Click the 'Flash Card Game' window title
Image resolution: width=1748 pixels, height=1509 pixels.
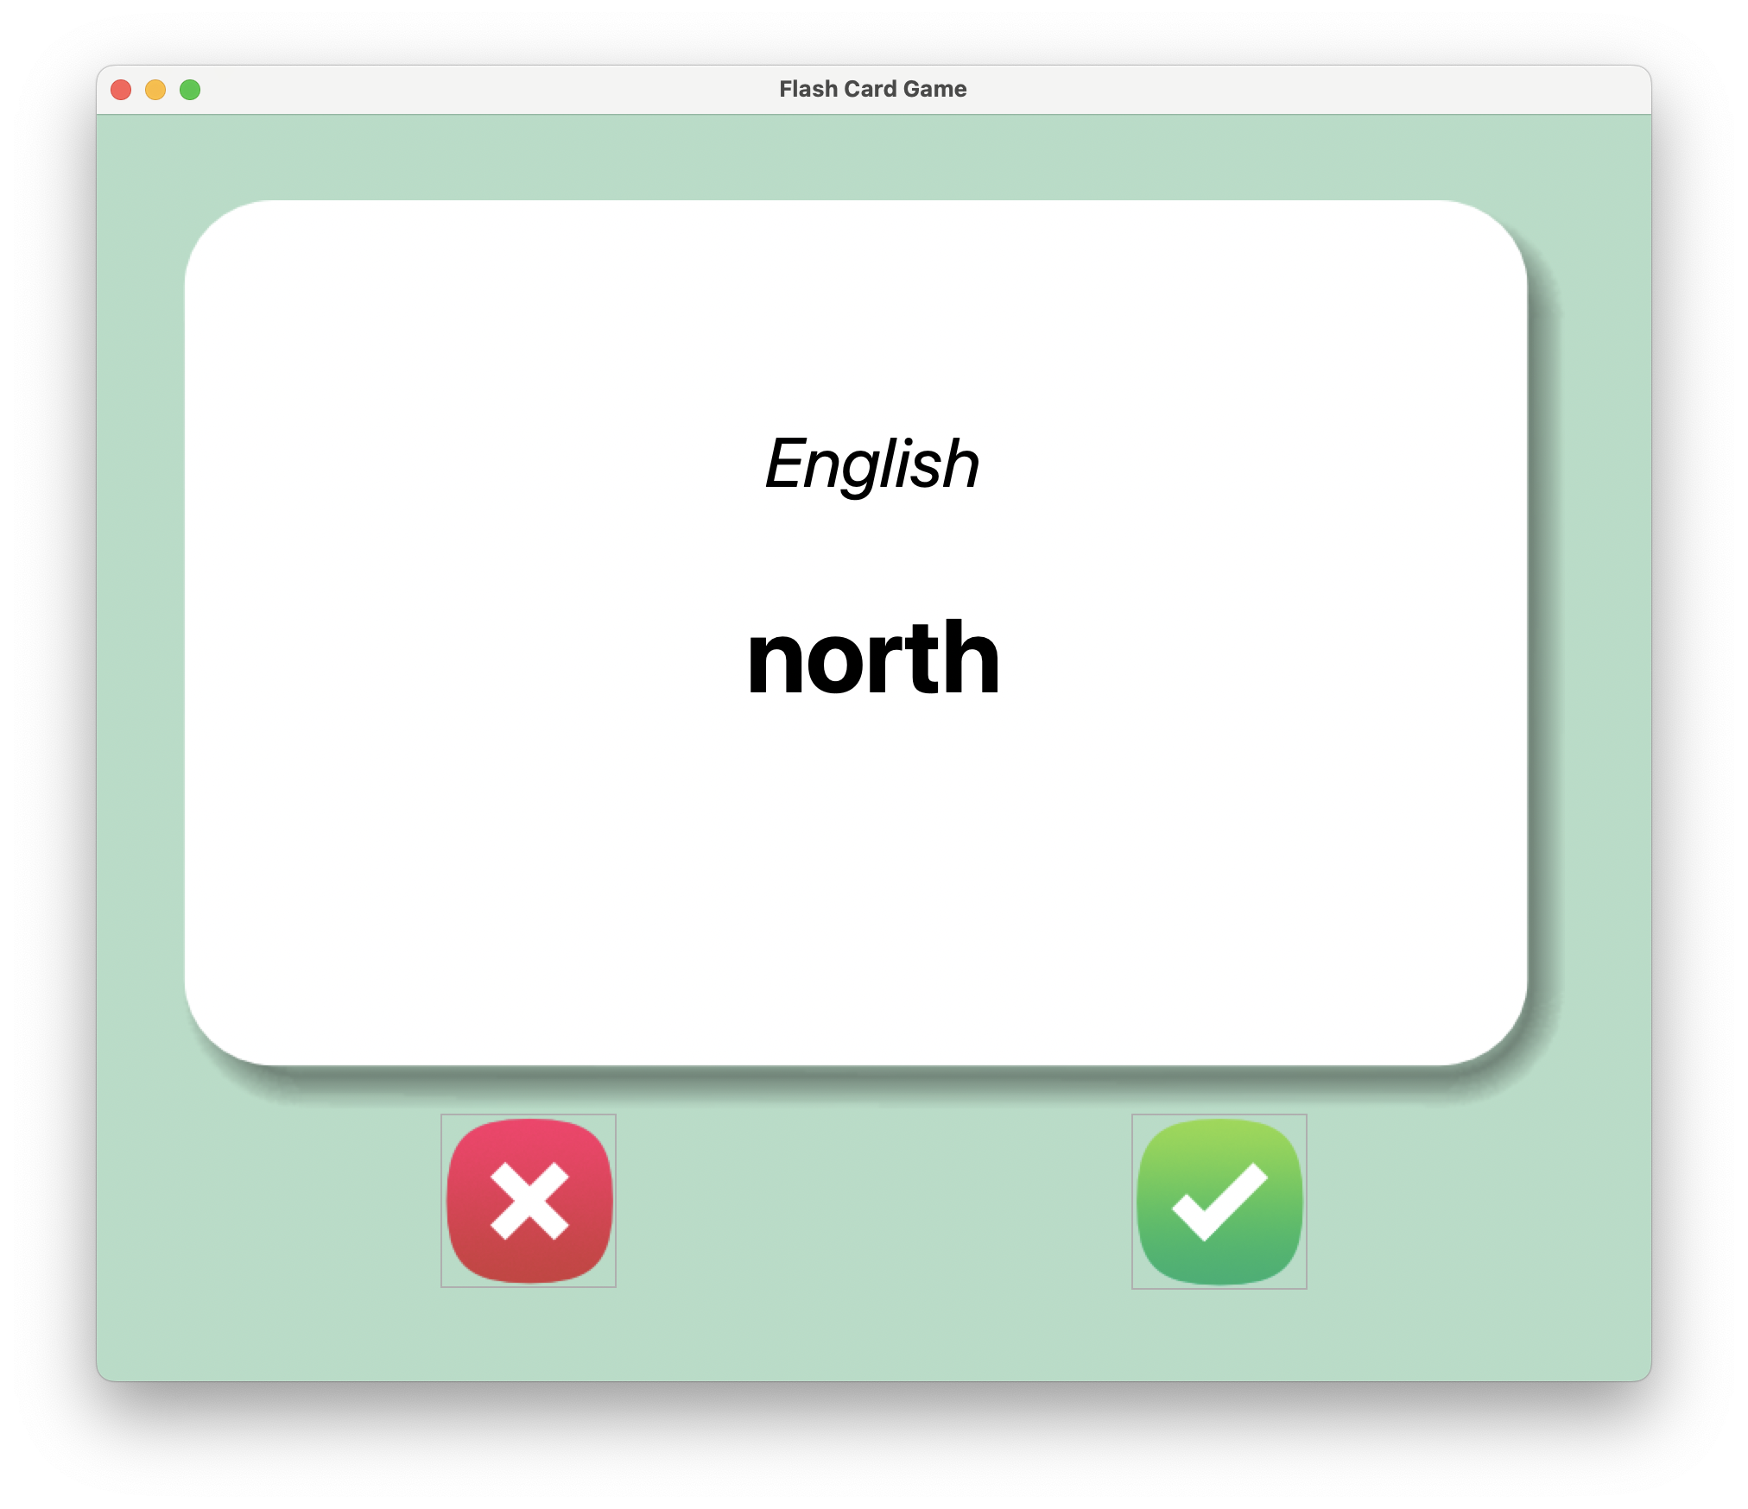[x=872, y=89]
